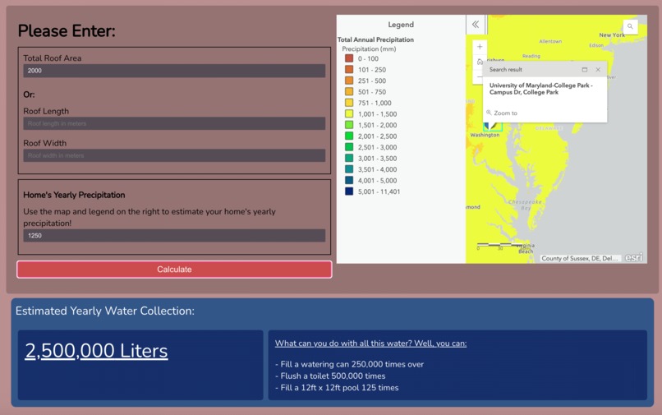Zoom in the map with plus button
The image size is (662, 415).
click(x=480, y=47)
